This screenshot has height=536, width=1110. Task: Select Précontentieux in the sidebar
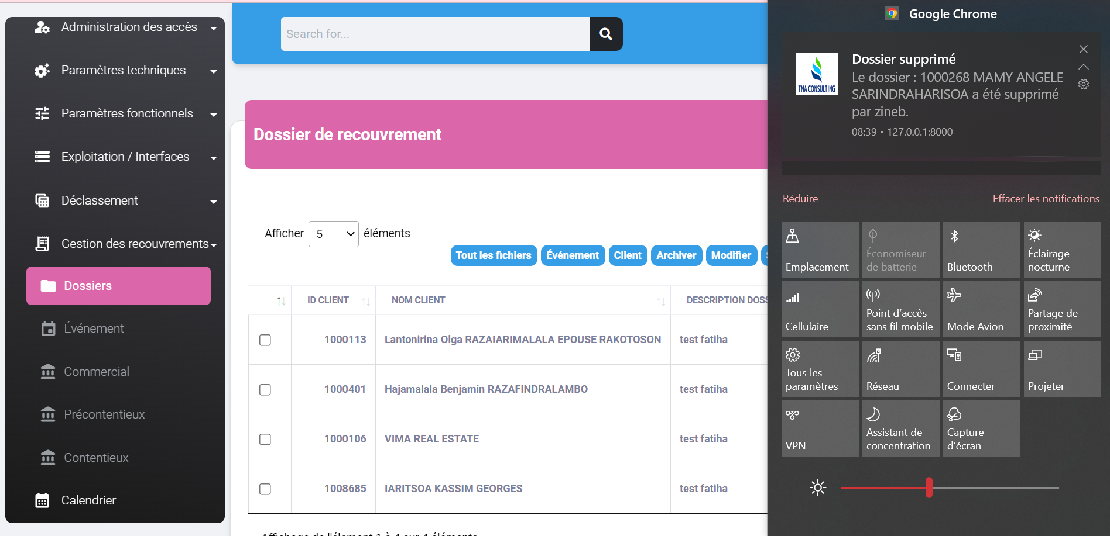(104, 414)
